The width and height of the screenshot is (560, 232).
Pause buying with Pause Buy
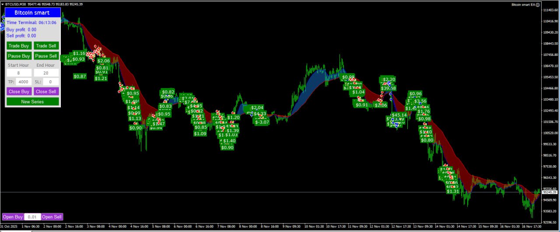coord(19,56)
